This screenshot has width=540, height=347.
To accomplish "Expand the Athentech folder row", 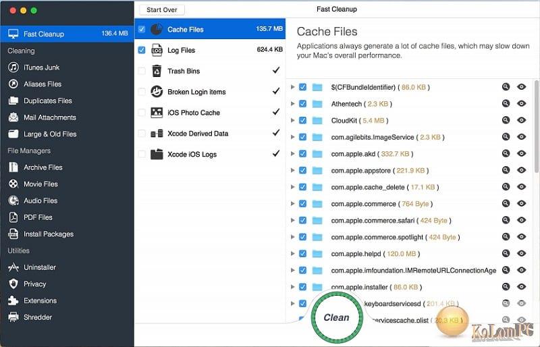I will click(293, 103).
